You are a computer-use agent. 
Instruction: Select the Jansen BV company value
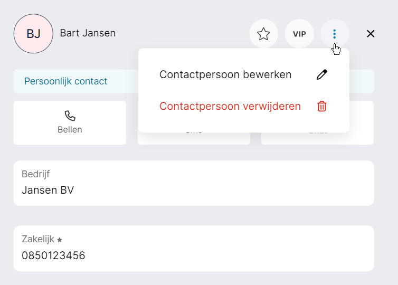click(48, 190)
